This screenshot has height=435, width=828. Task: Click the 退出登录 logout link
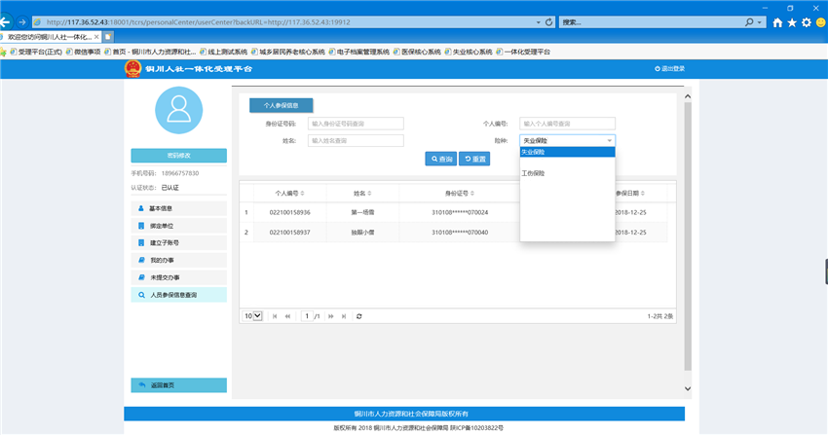pyautogui.click(x=670, y=69)
